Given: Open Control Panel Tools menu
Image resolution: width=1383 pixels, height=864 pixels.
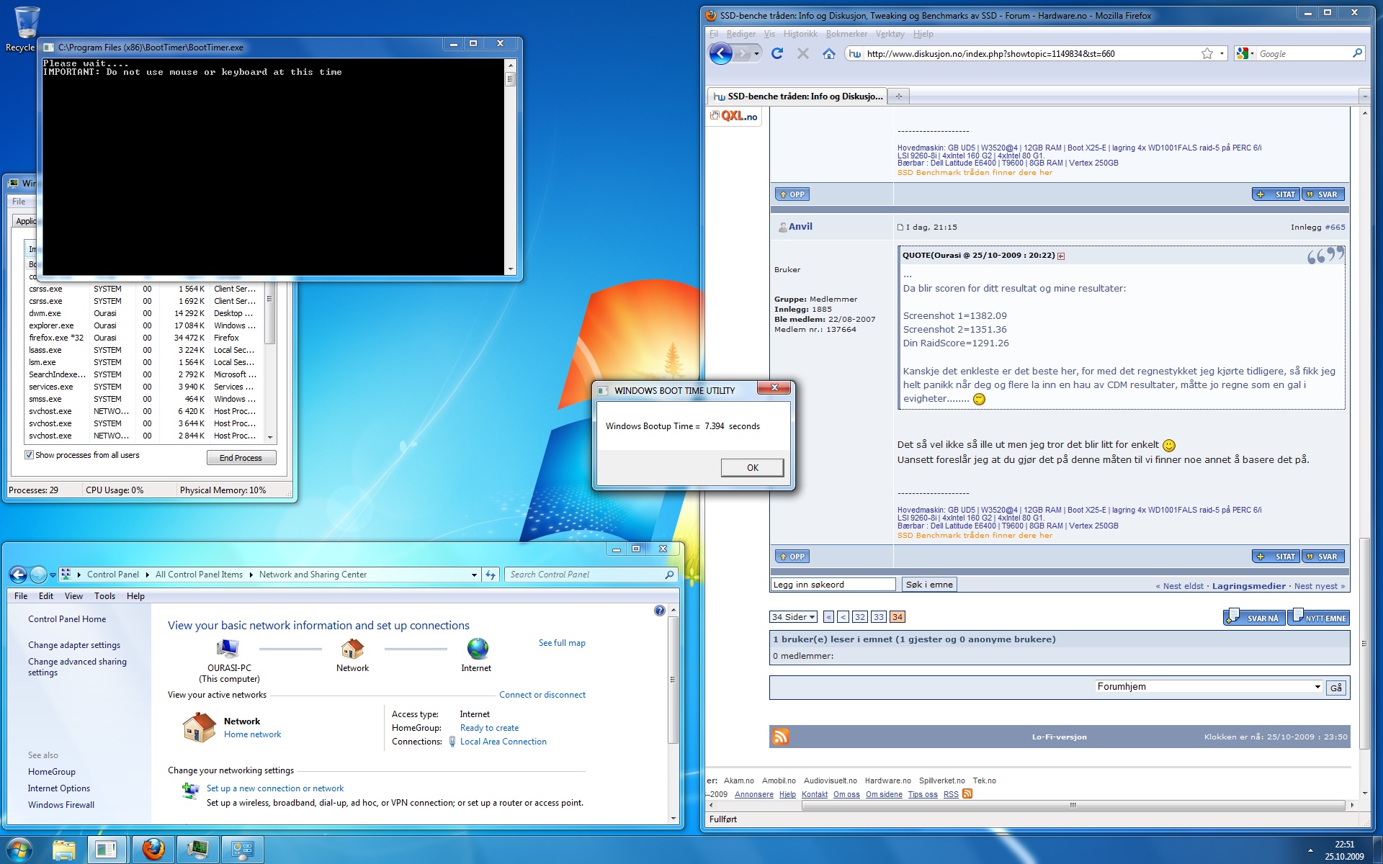Looking at the screenshot, I should coord(104,596).
